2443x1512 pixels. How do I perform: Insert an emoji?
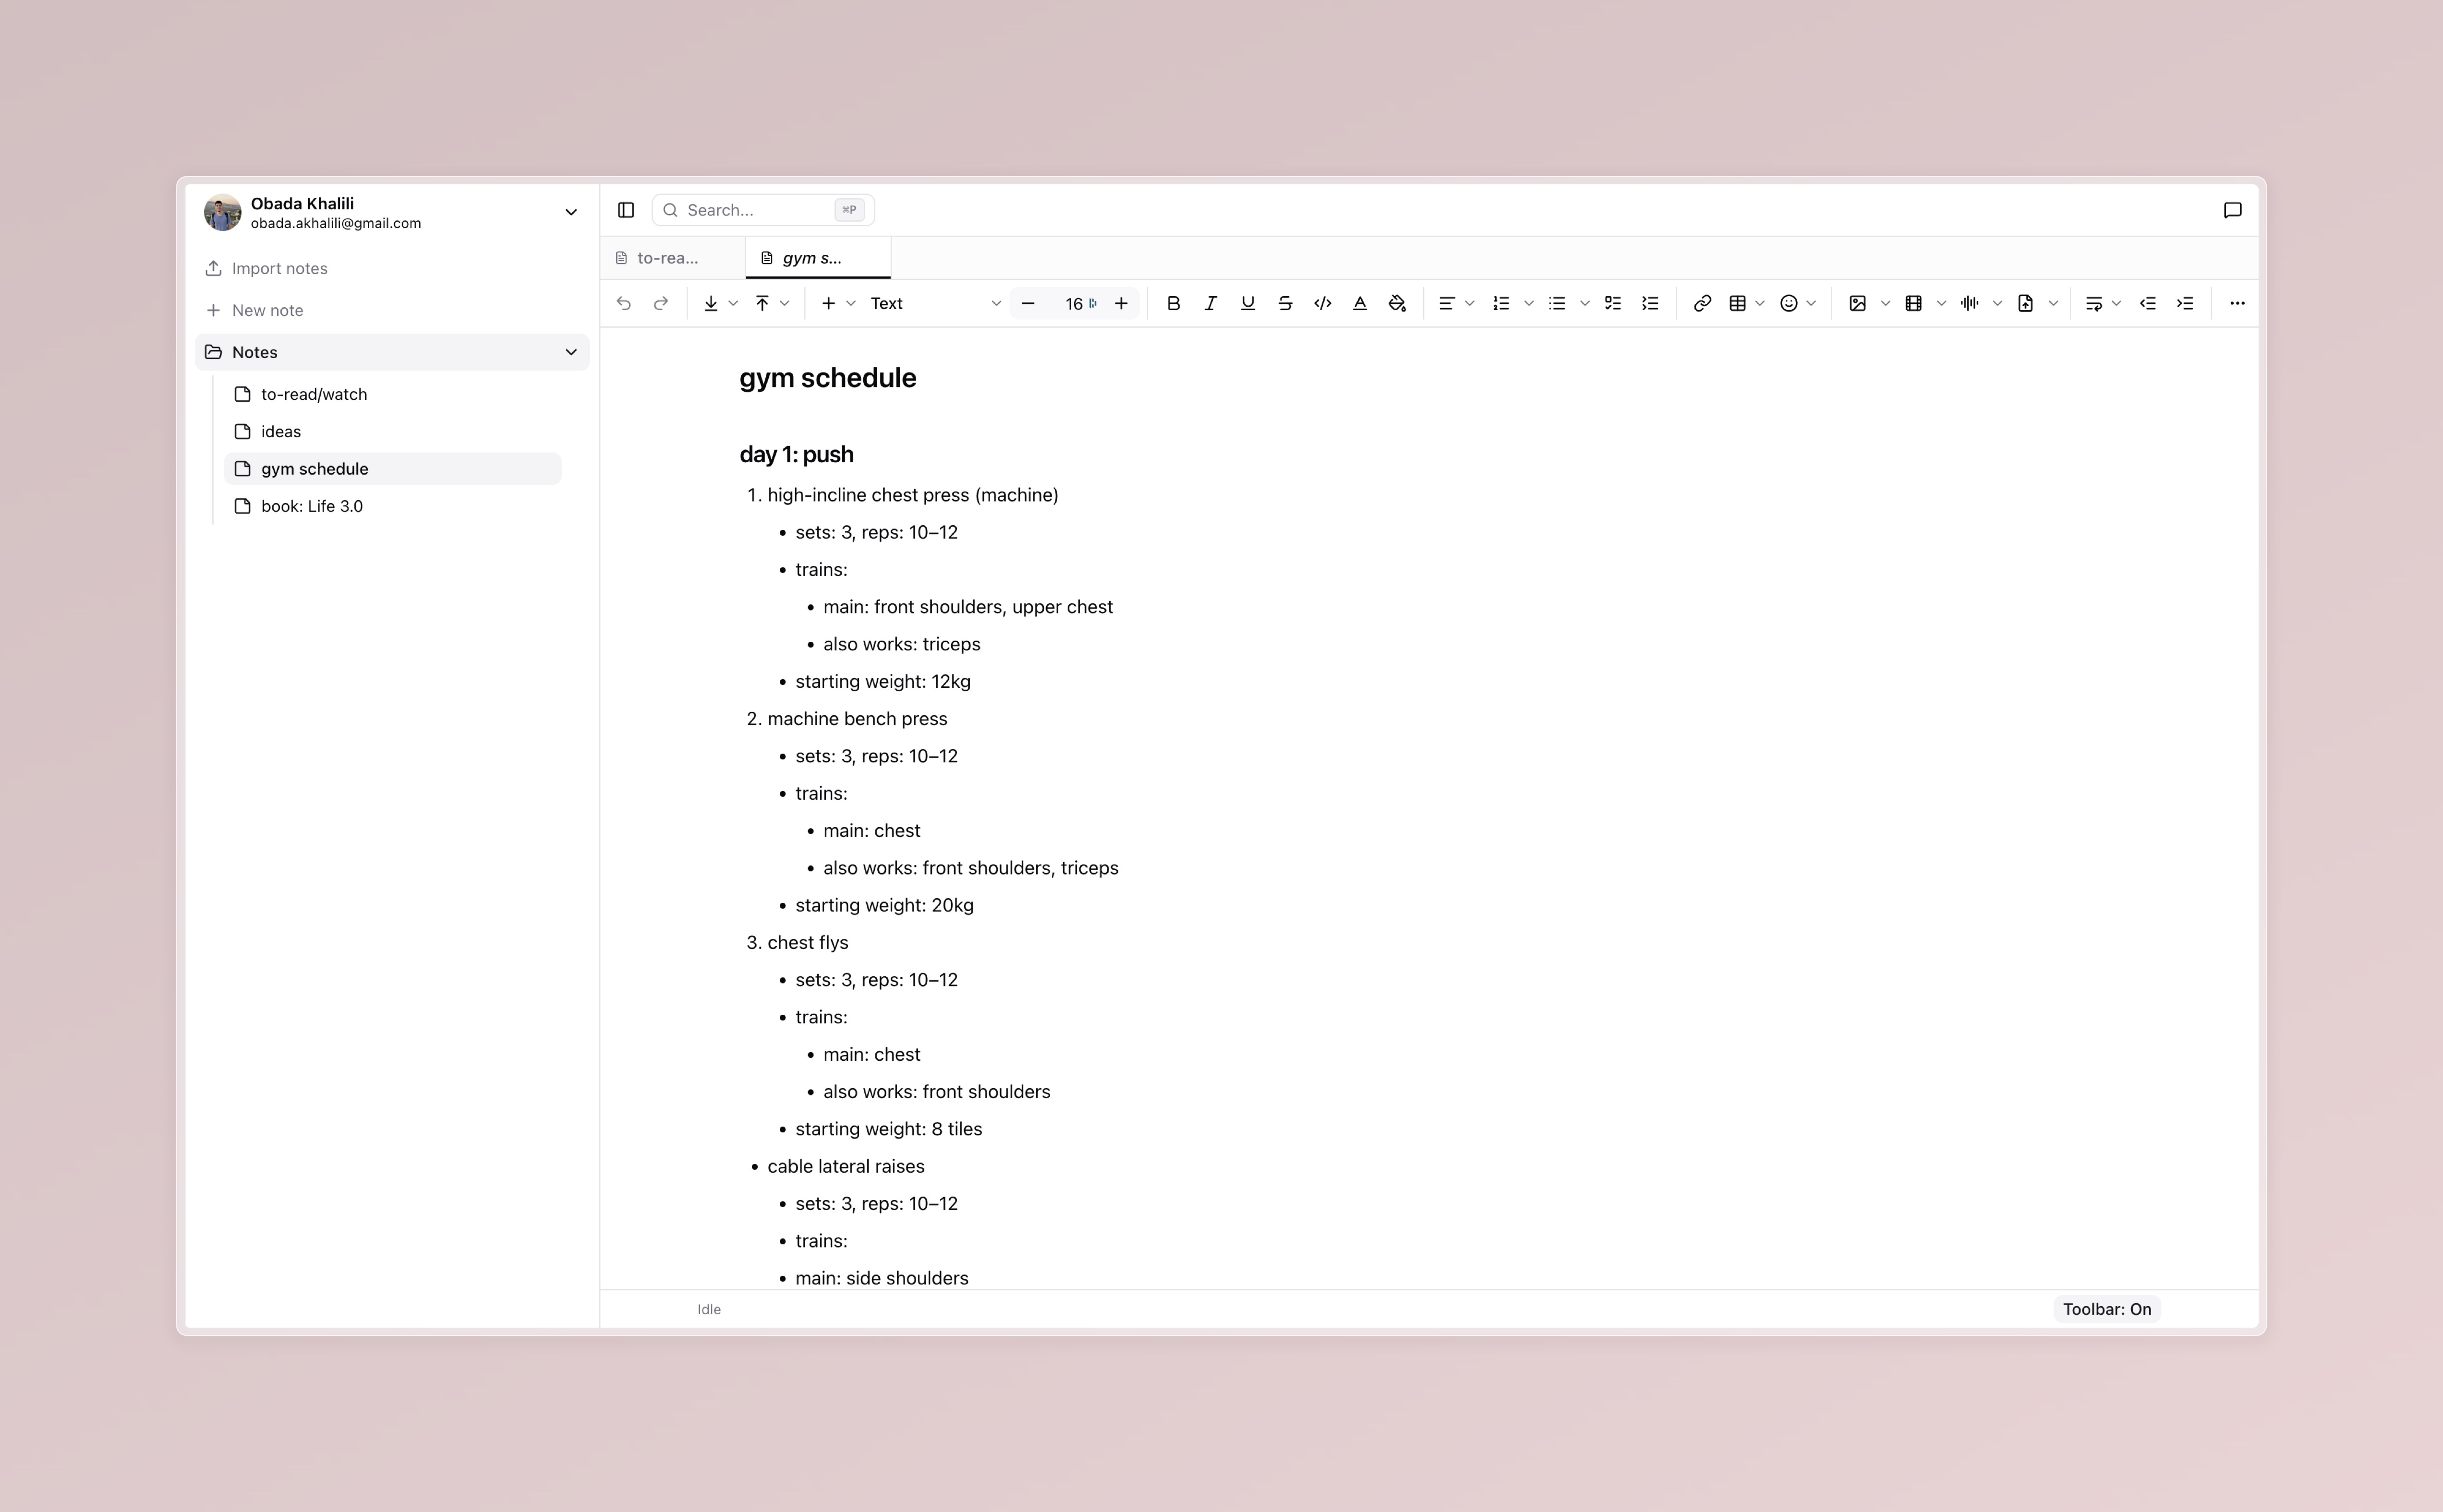point(1789,303)
